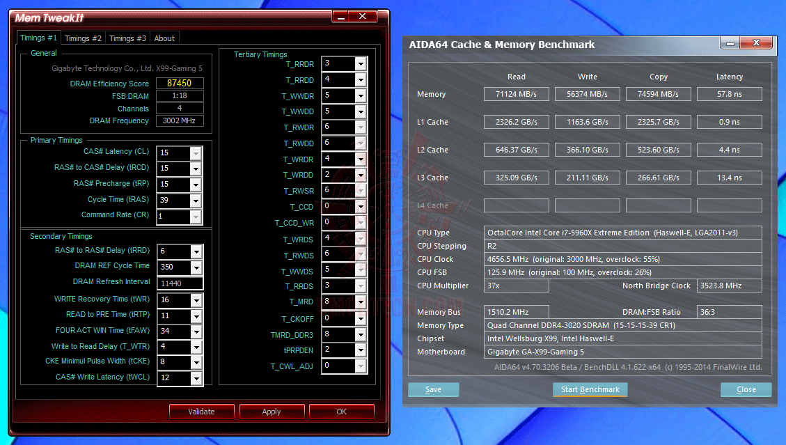The width and height of the screenshot is (786, 445).
Task: Open the T_WWDR dropdown
Action: pos(361,96)
